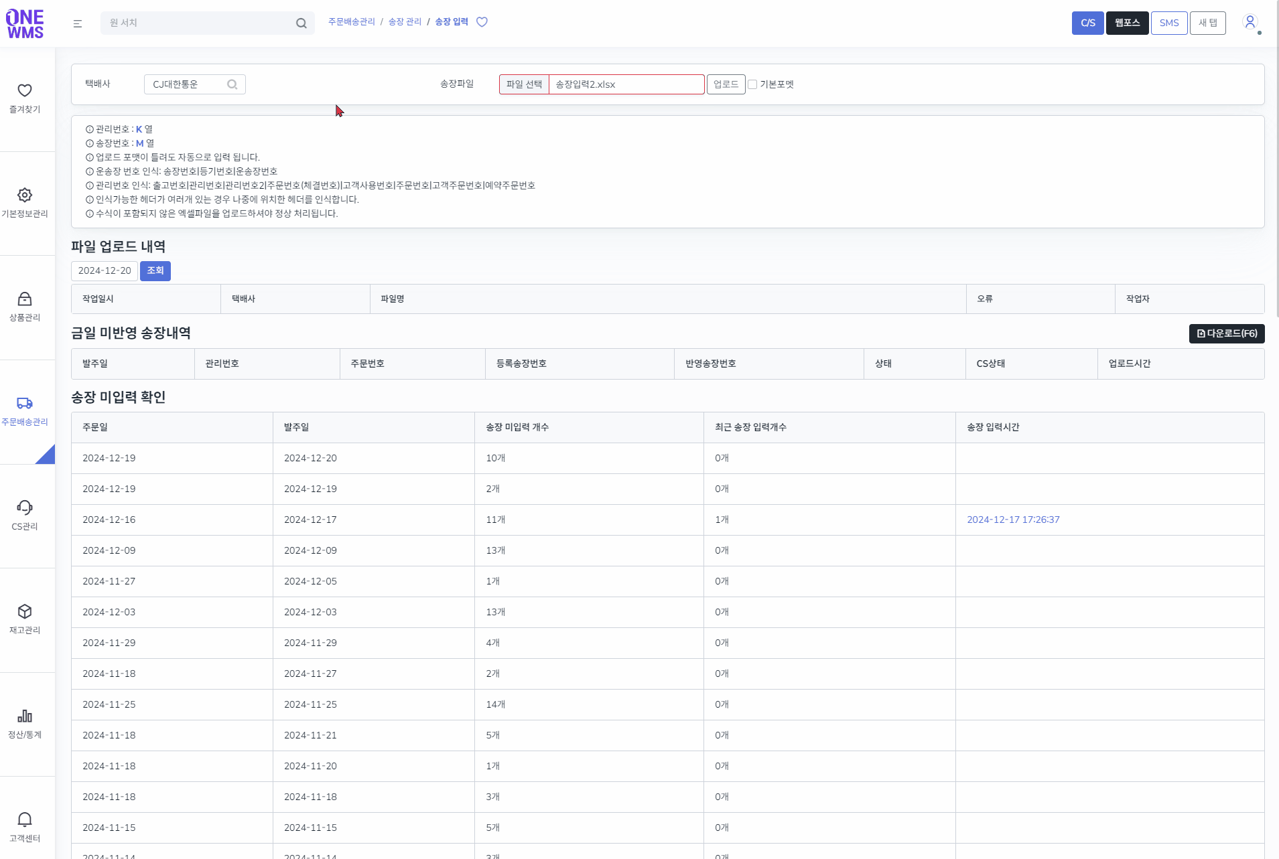1279x859 pixels.
Task: Click the hamburger menu collapse icon
Action: coord(78,23)
